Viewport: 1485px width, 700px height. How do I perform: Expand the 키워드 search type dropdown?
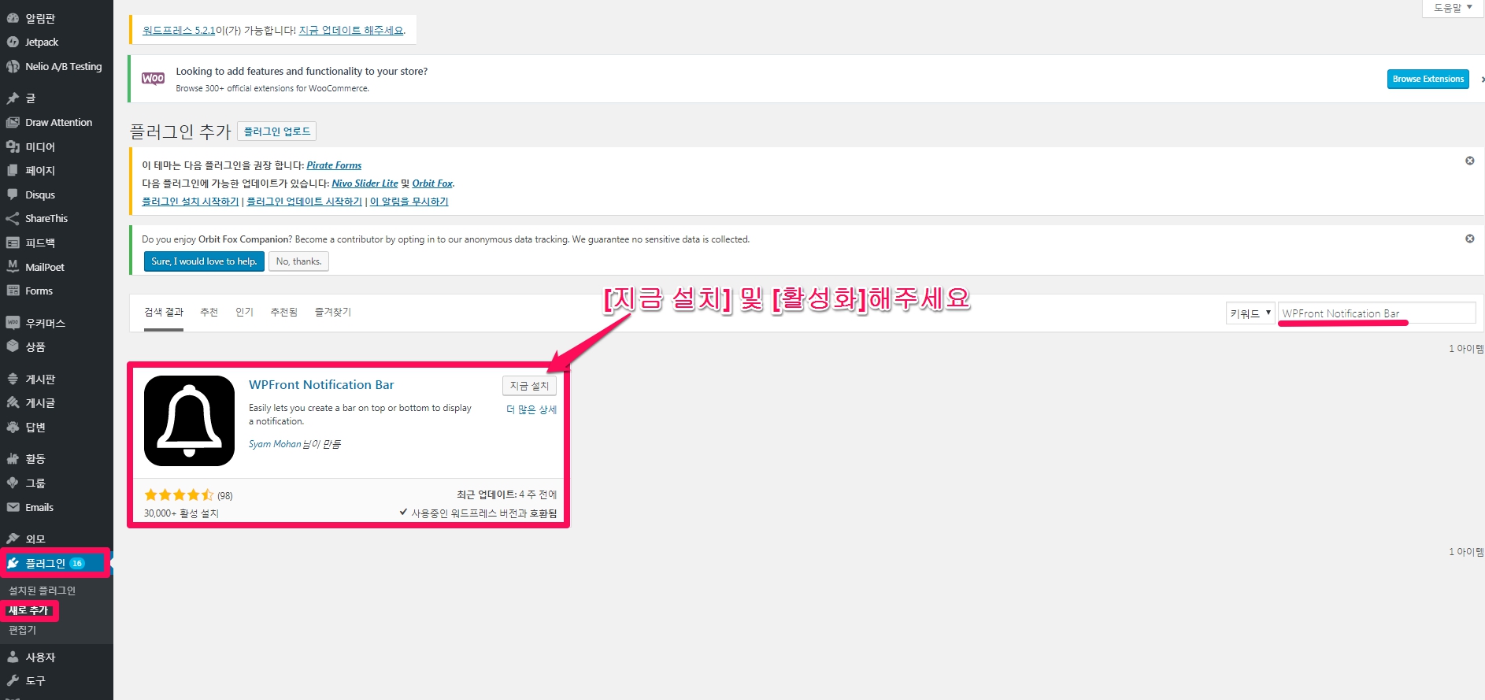[x=1250, y=313]
